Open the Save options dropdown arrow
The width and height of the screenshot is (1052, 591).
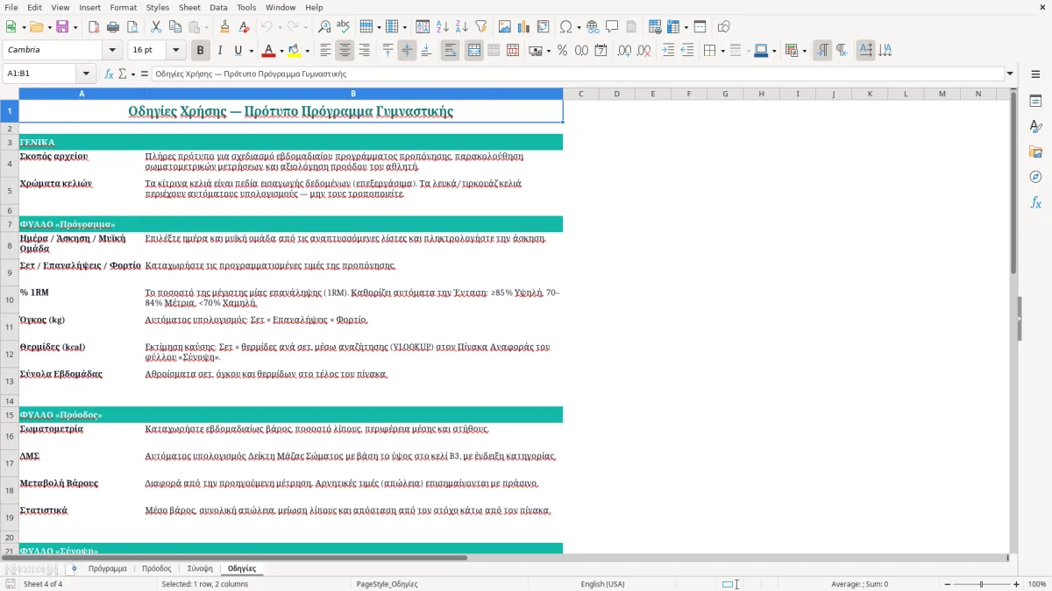(x=75, y=27)
